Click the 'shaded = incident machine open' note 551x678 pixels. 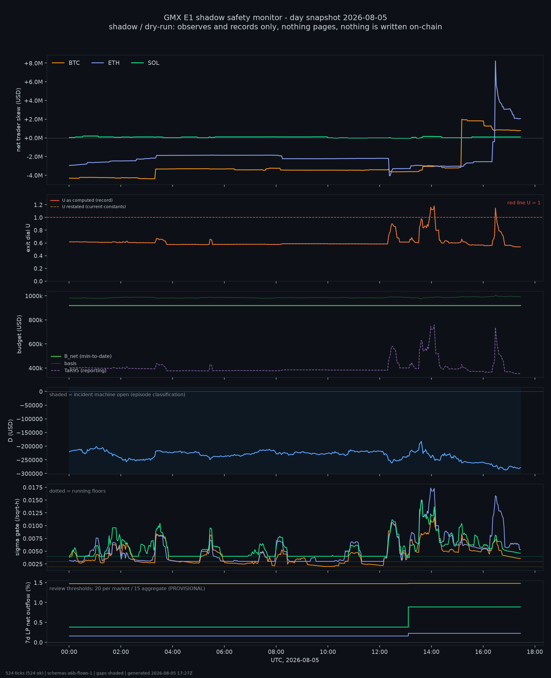117,395
